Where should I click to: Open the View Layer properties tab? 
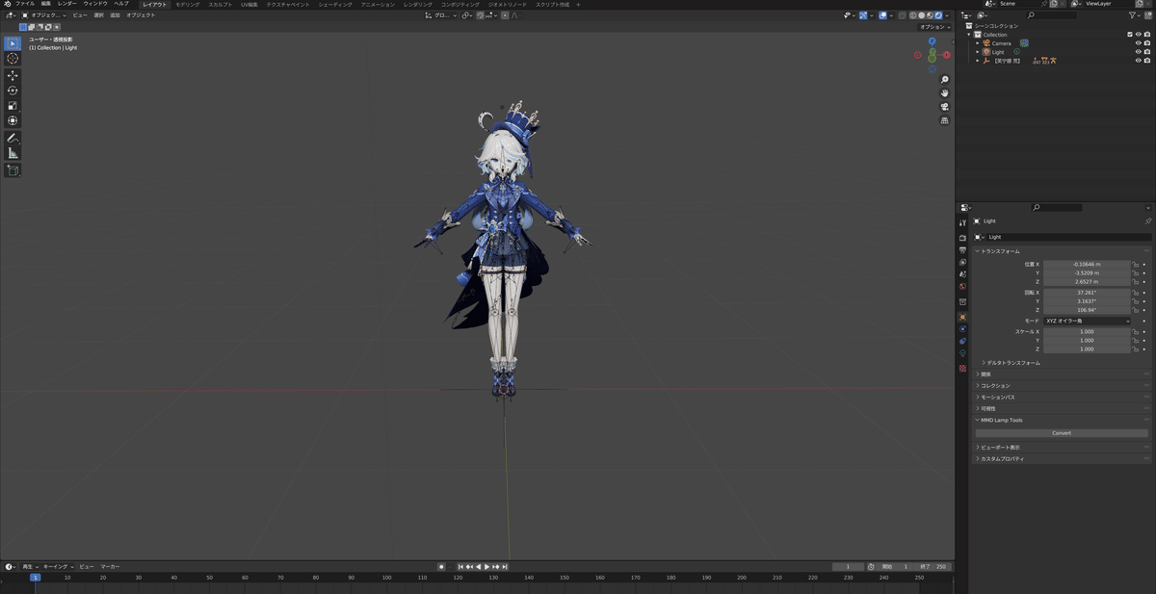[962, 262]
